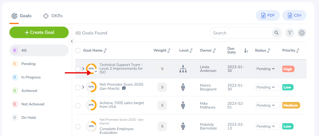Click the person level icon in Monro Bougourd row
The width and height of the screenshot is (319, 136).
(183, 87)
